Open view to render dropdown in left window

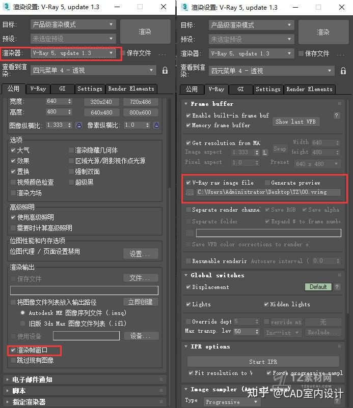[x=93, y=70]
